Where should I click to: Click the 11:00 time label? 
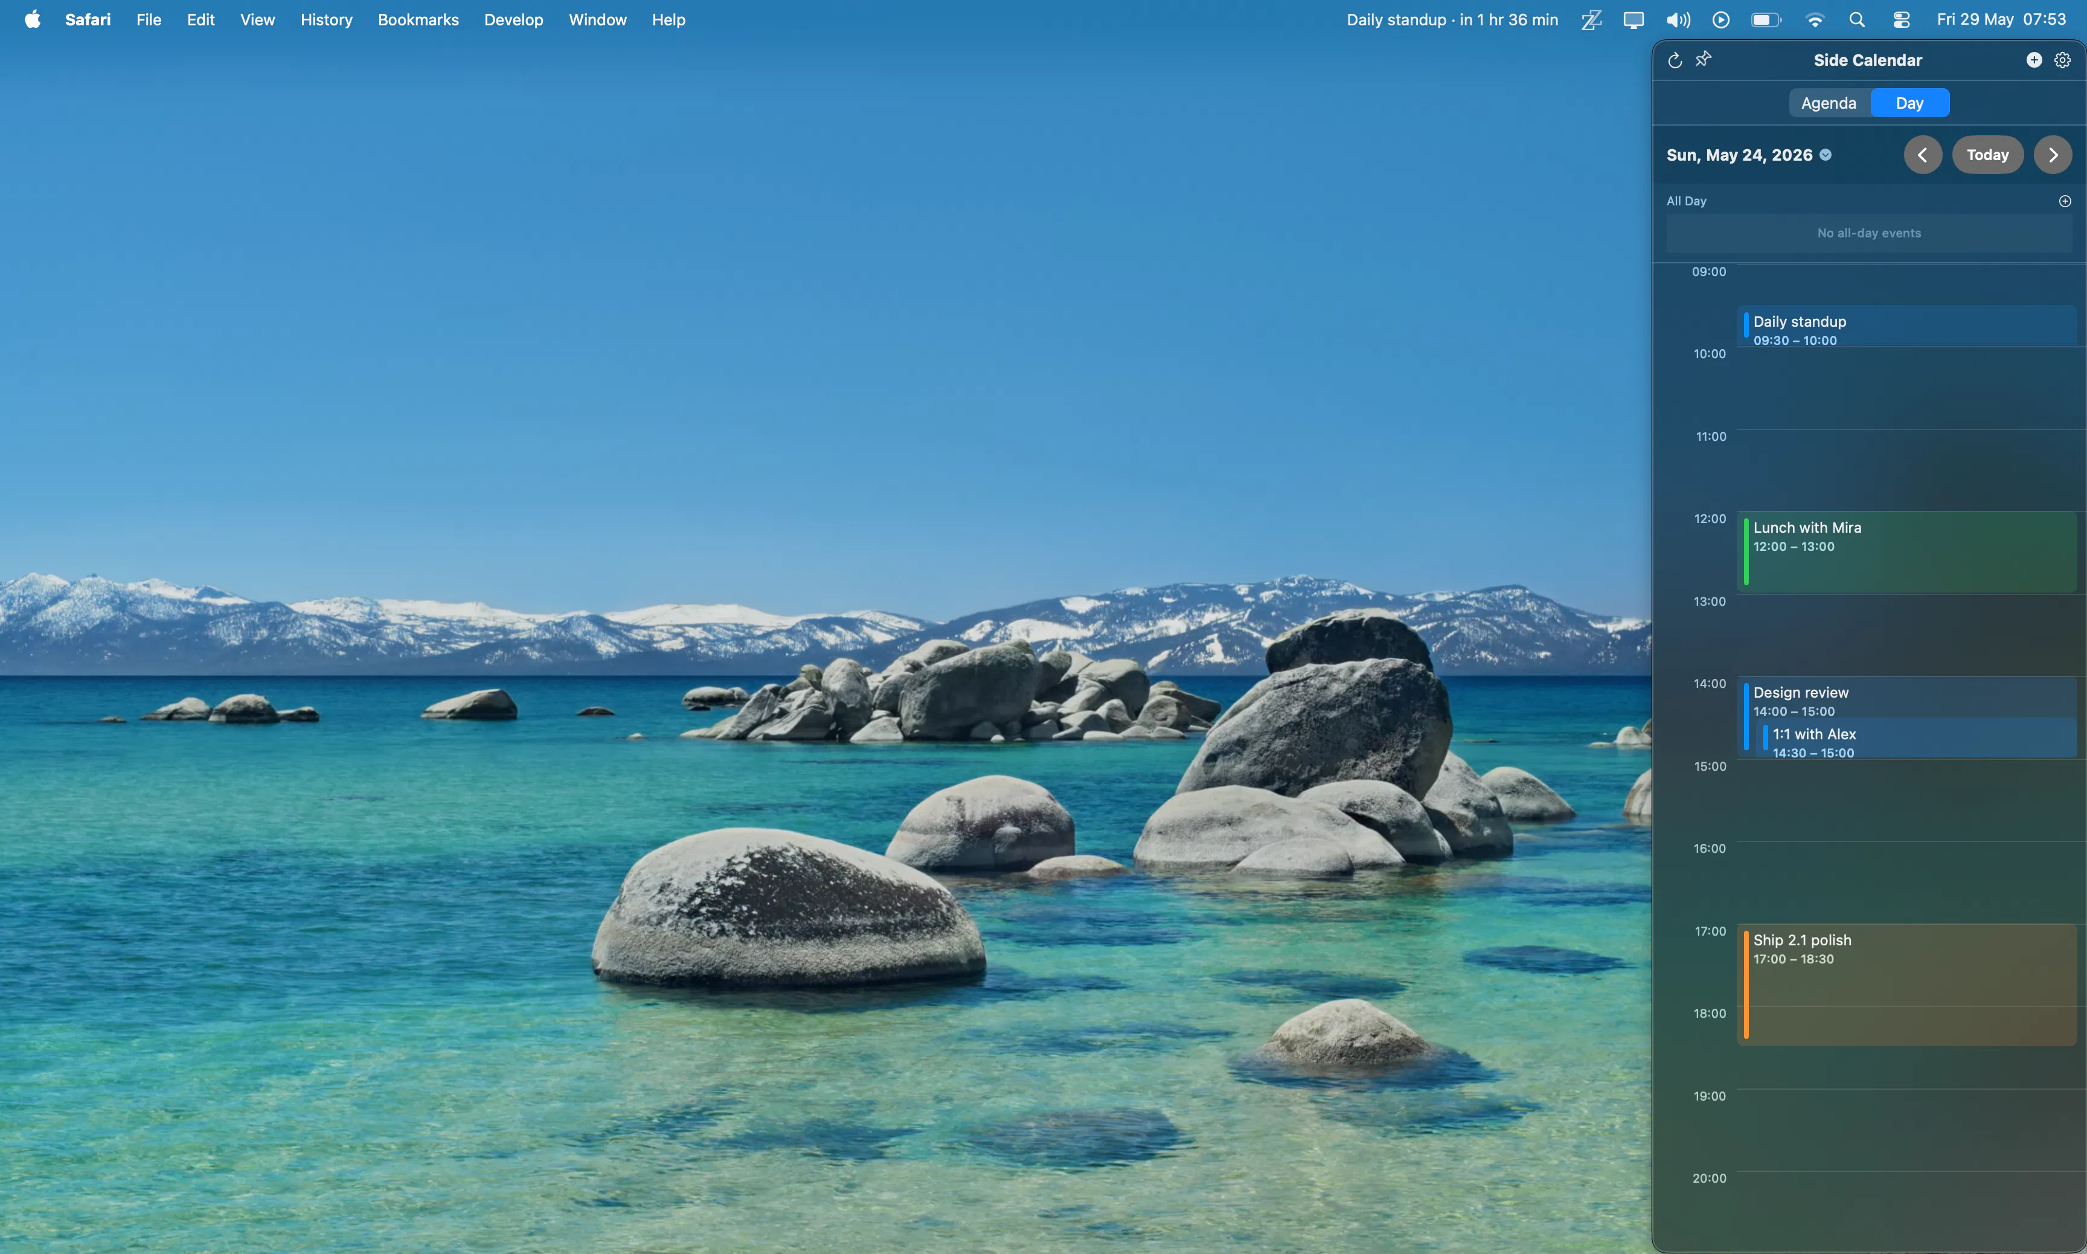(x=1710, y=436)
